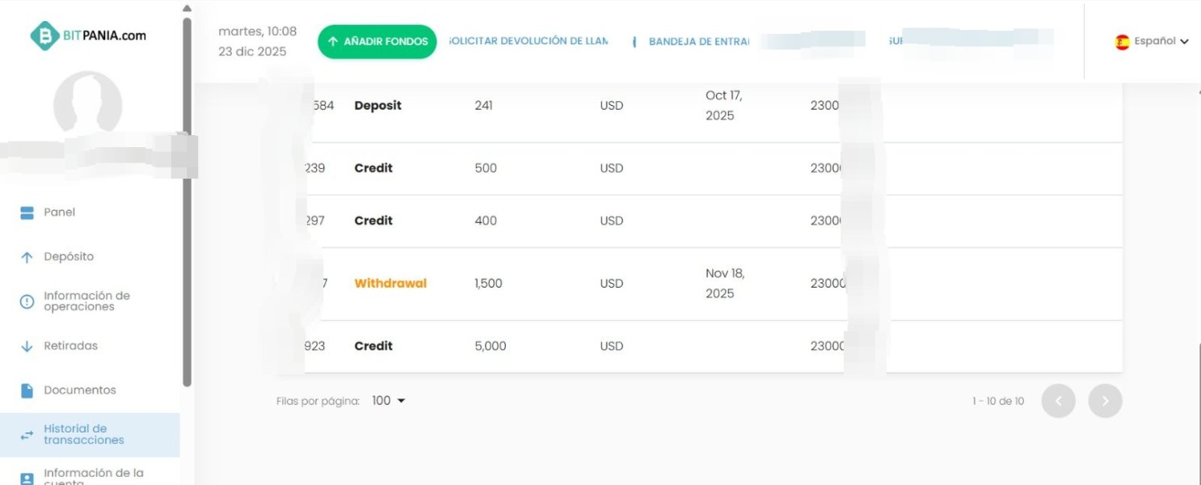Go to the next page of transactions

(x=1105, y=401)
